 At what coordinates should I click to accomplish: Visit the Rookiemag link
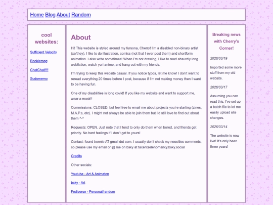click(x=38, y=61)
